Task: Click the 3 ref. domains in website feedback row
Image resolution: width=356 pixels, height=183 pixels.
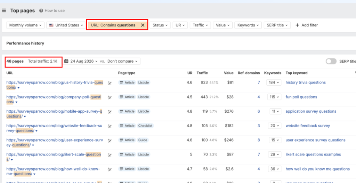Action: point(259,126)
